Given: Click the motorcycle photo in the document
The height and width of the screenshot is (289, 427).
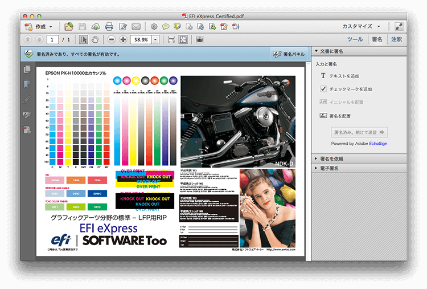Looking at the screenshot, I should [x=238, y=121].
